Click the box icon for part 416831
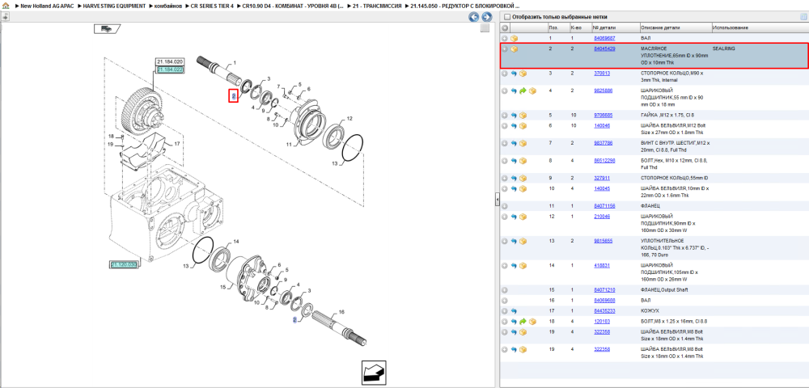809x388 pixels. (523, 266)
